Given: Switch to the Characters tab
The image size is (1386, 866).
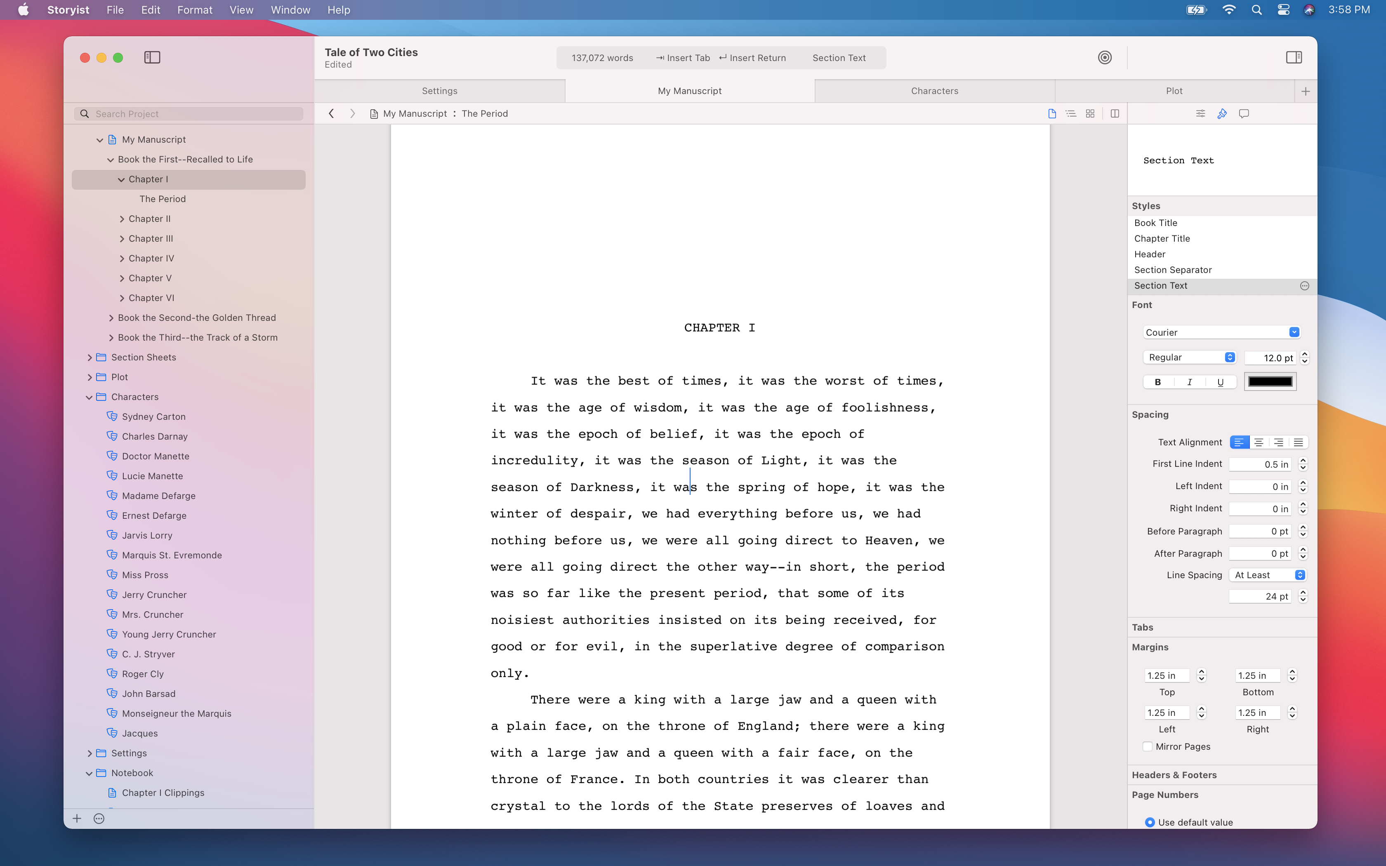Looking at the screenshot, I should (935, 91).
